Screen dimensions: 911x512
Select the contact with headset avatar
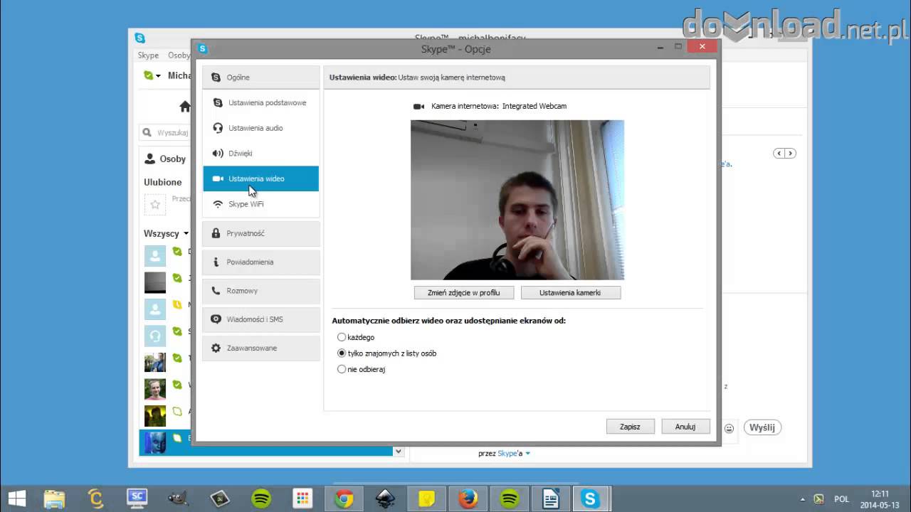154,336
